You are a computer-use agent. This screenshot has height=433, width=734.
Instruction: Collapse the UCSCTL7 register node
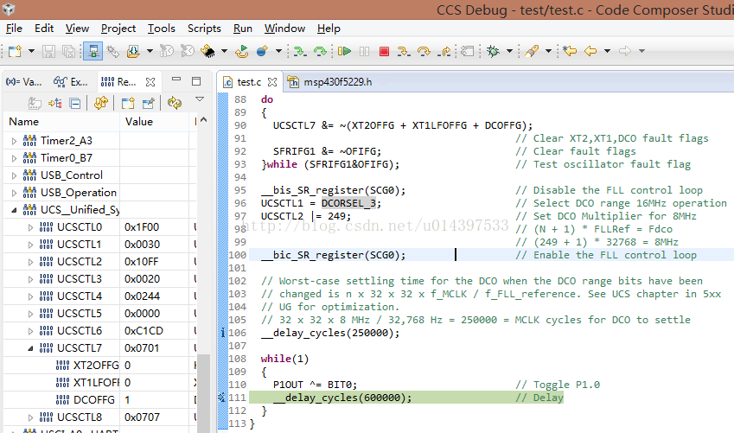tap(31, 348)
